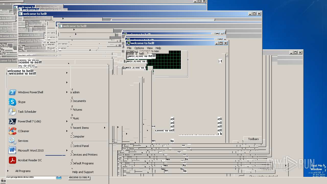Click the search magnifier button in Start menu
The height and width of the screenshot is (184, 327).
(59, 177)
